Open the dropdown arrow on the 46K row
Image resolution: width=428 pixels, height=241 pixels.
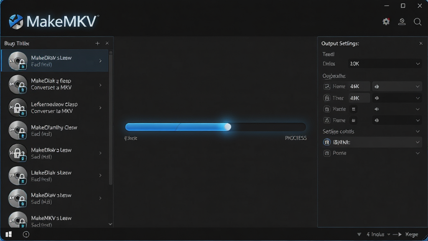click(418, 87)
